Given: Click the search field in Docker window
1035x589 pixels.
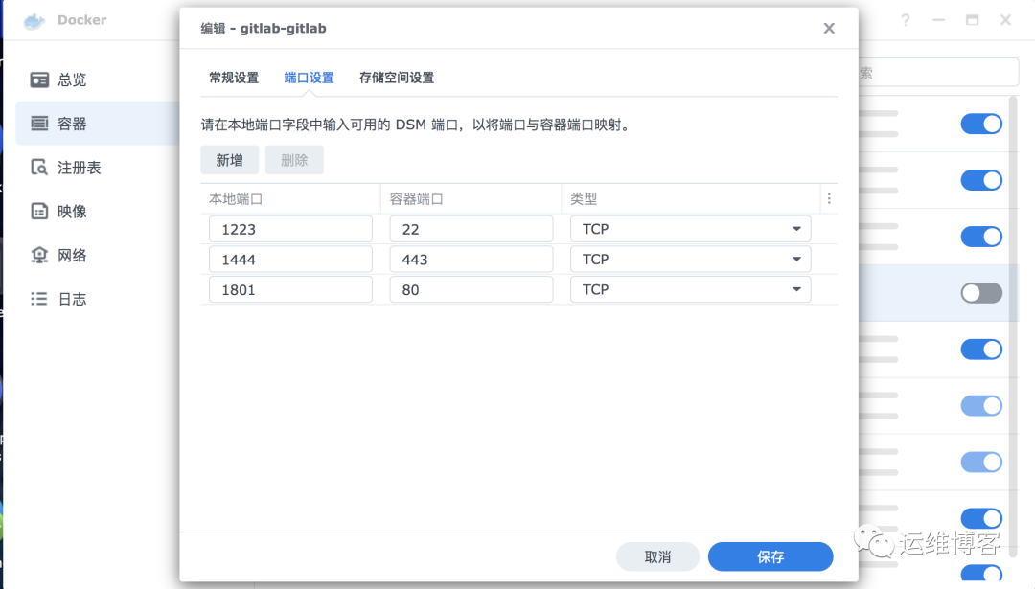Looking at the screenshot, I should 938,73.
